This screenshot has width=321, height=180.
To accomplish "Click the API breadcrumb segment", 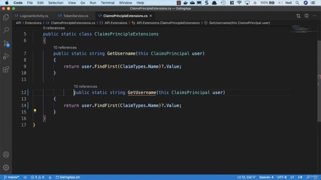I will pos(19,23).
